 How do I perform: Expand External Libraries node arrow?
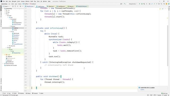coord(3,63)
